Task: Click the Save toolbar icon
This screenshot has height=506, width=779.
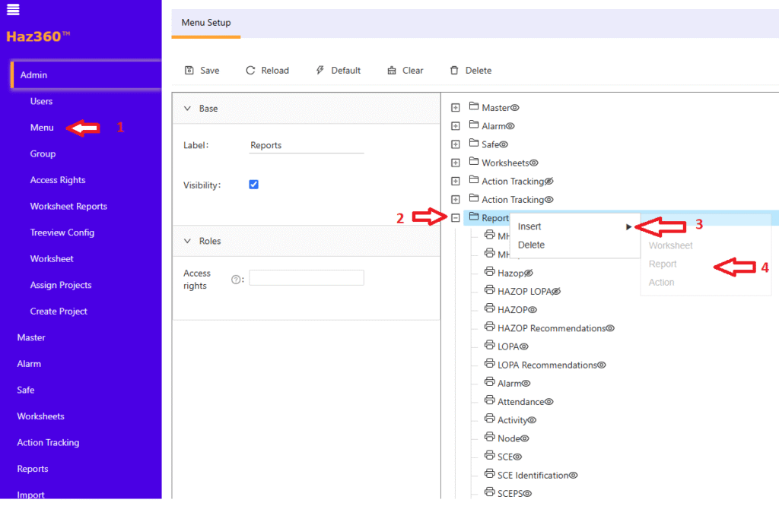Action: [x=189, y=71]
